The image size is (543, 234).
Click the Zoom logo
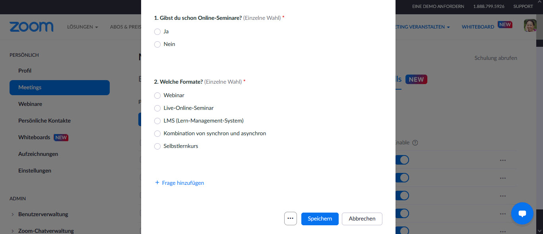(31, 27)
